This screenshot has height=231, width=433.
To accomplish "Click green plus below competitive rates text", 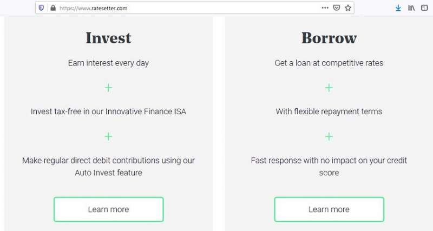I will click(x=329, y=88).
